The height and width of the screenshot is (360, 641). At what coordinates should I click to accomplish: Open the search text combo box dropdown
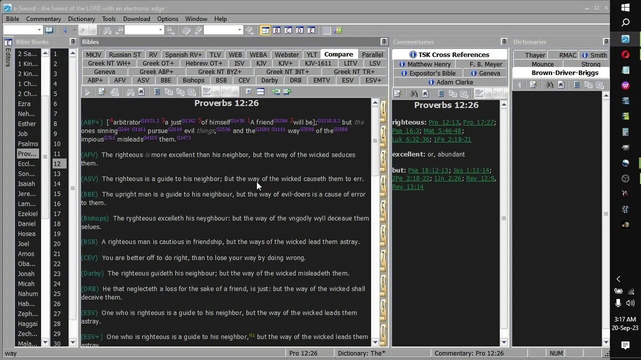(160, 30)
